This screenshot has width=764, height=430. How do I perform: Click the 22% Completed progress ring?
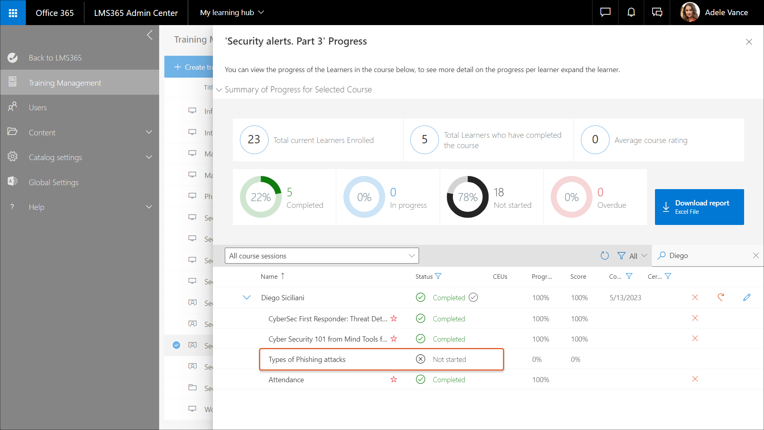pos(261,197)
